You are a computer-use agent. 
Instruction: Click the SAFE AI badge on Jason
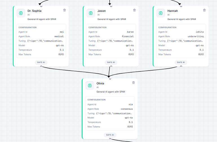(111, 62)
